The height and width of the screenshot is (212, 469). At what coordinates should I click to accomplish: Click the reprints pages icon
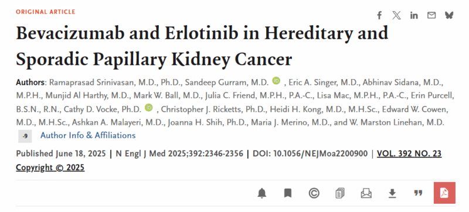tap(340, 193)
